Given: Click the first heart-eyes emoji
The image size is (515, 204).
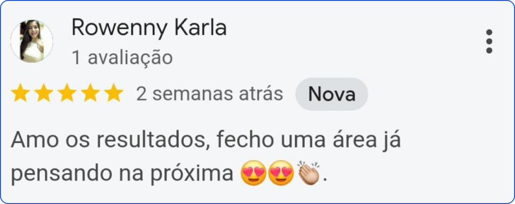Looking at the screenshot, I should (x=253, y=173).
